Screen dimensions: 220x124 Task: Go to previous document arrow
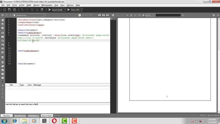(x=7, y=15)
